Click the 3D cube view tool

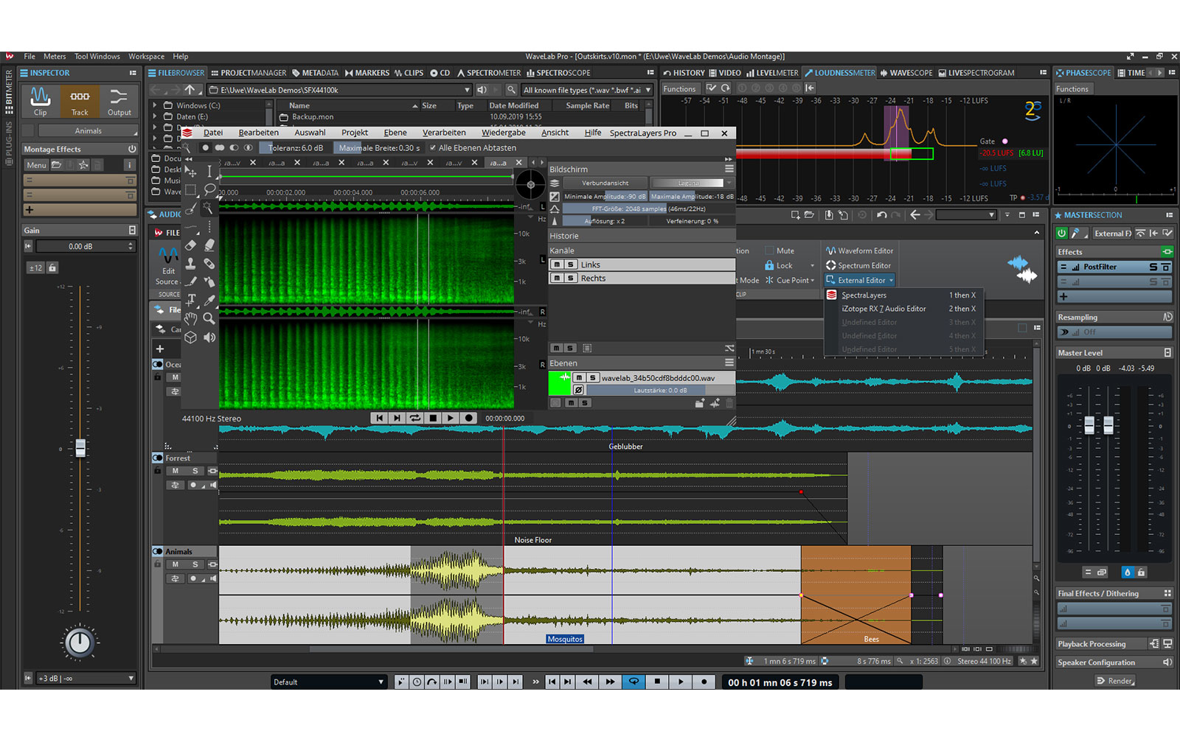coord(191,337)
